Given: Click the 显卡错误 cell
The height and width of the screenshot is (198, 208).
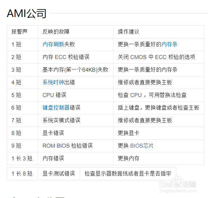Looking at the screenshot, I should point(75,133).
